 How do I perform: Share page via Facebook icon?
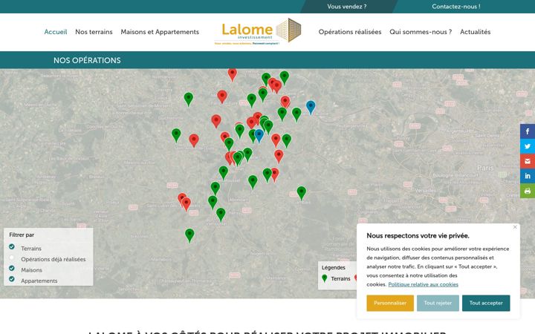pos(528,131)
